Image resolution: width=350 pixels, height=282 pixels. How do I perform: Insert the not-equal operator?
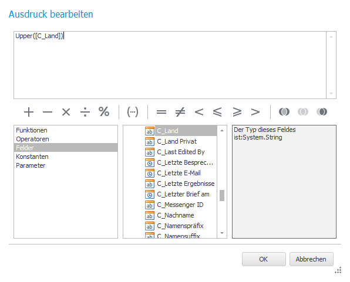point(180,111)
